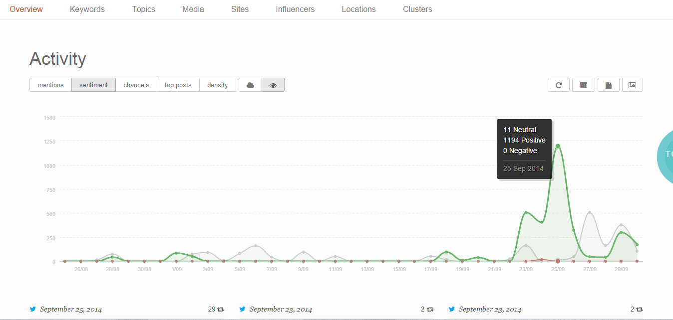The height and width of the screenshot is (320, 673).
Task: Open the Topics tab
Action: click(143, 9)
